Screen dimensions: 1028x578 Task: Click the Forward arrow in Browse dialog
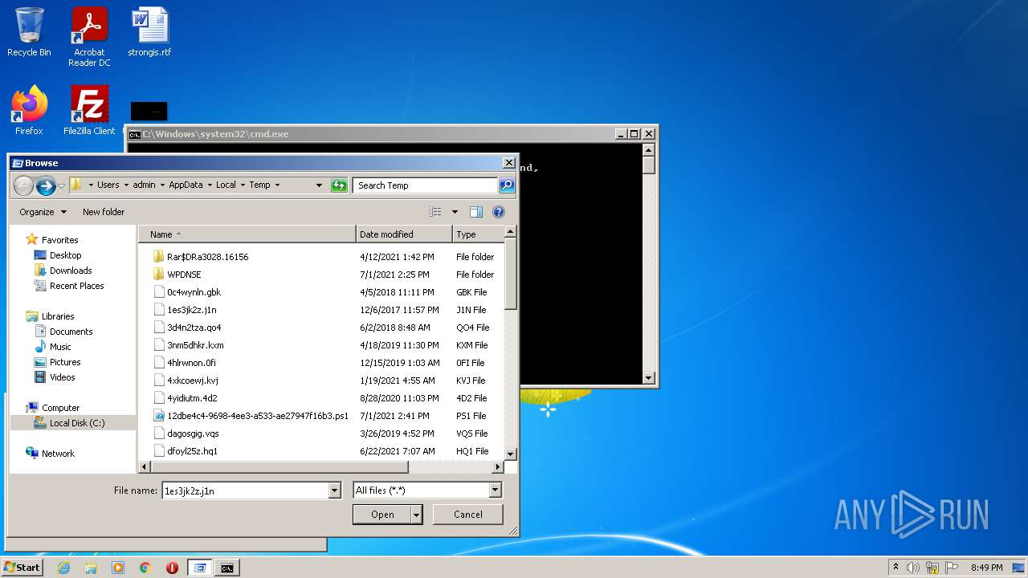46,185
